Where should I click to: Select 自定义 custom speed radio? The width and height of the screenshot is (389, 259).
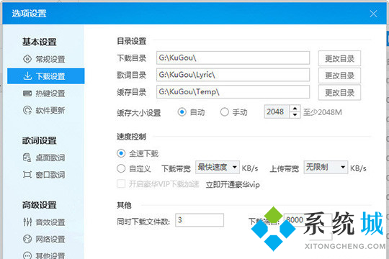pyautogui.click(x=121, y=169)
